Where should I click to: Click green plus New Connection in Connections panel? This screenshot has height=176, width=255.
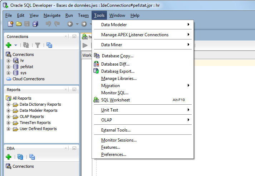(9, 45)
